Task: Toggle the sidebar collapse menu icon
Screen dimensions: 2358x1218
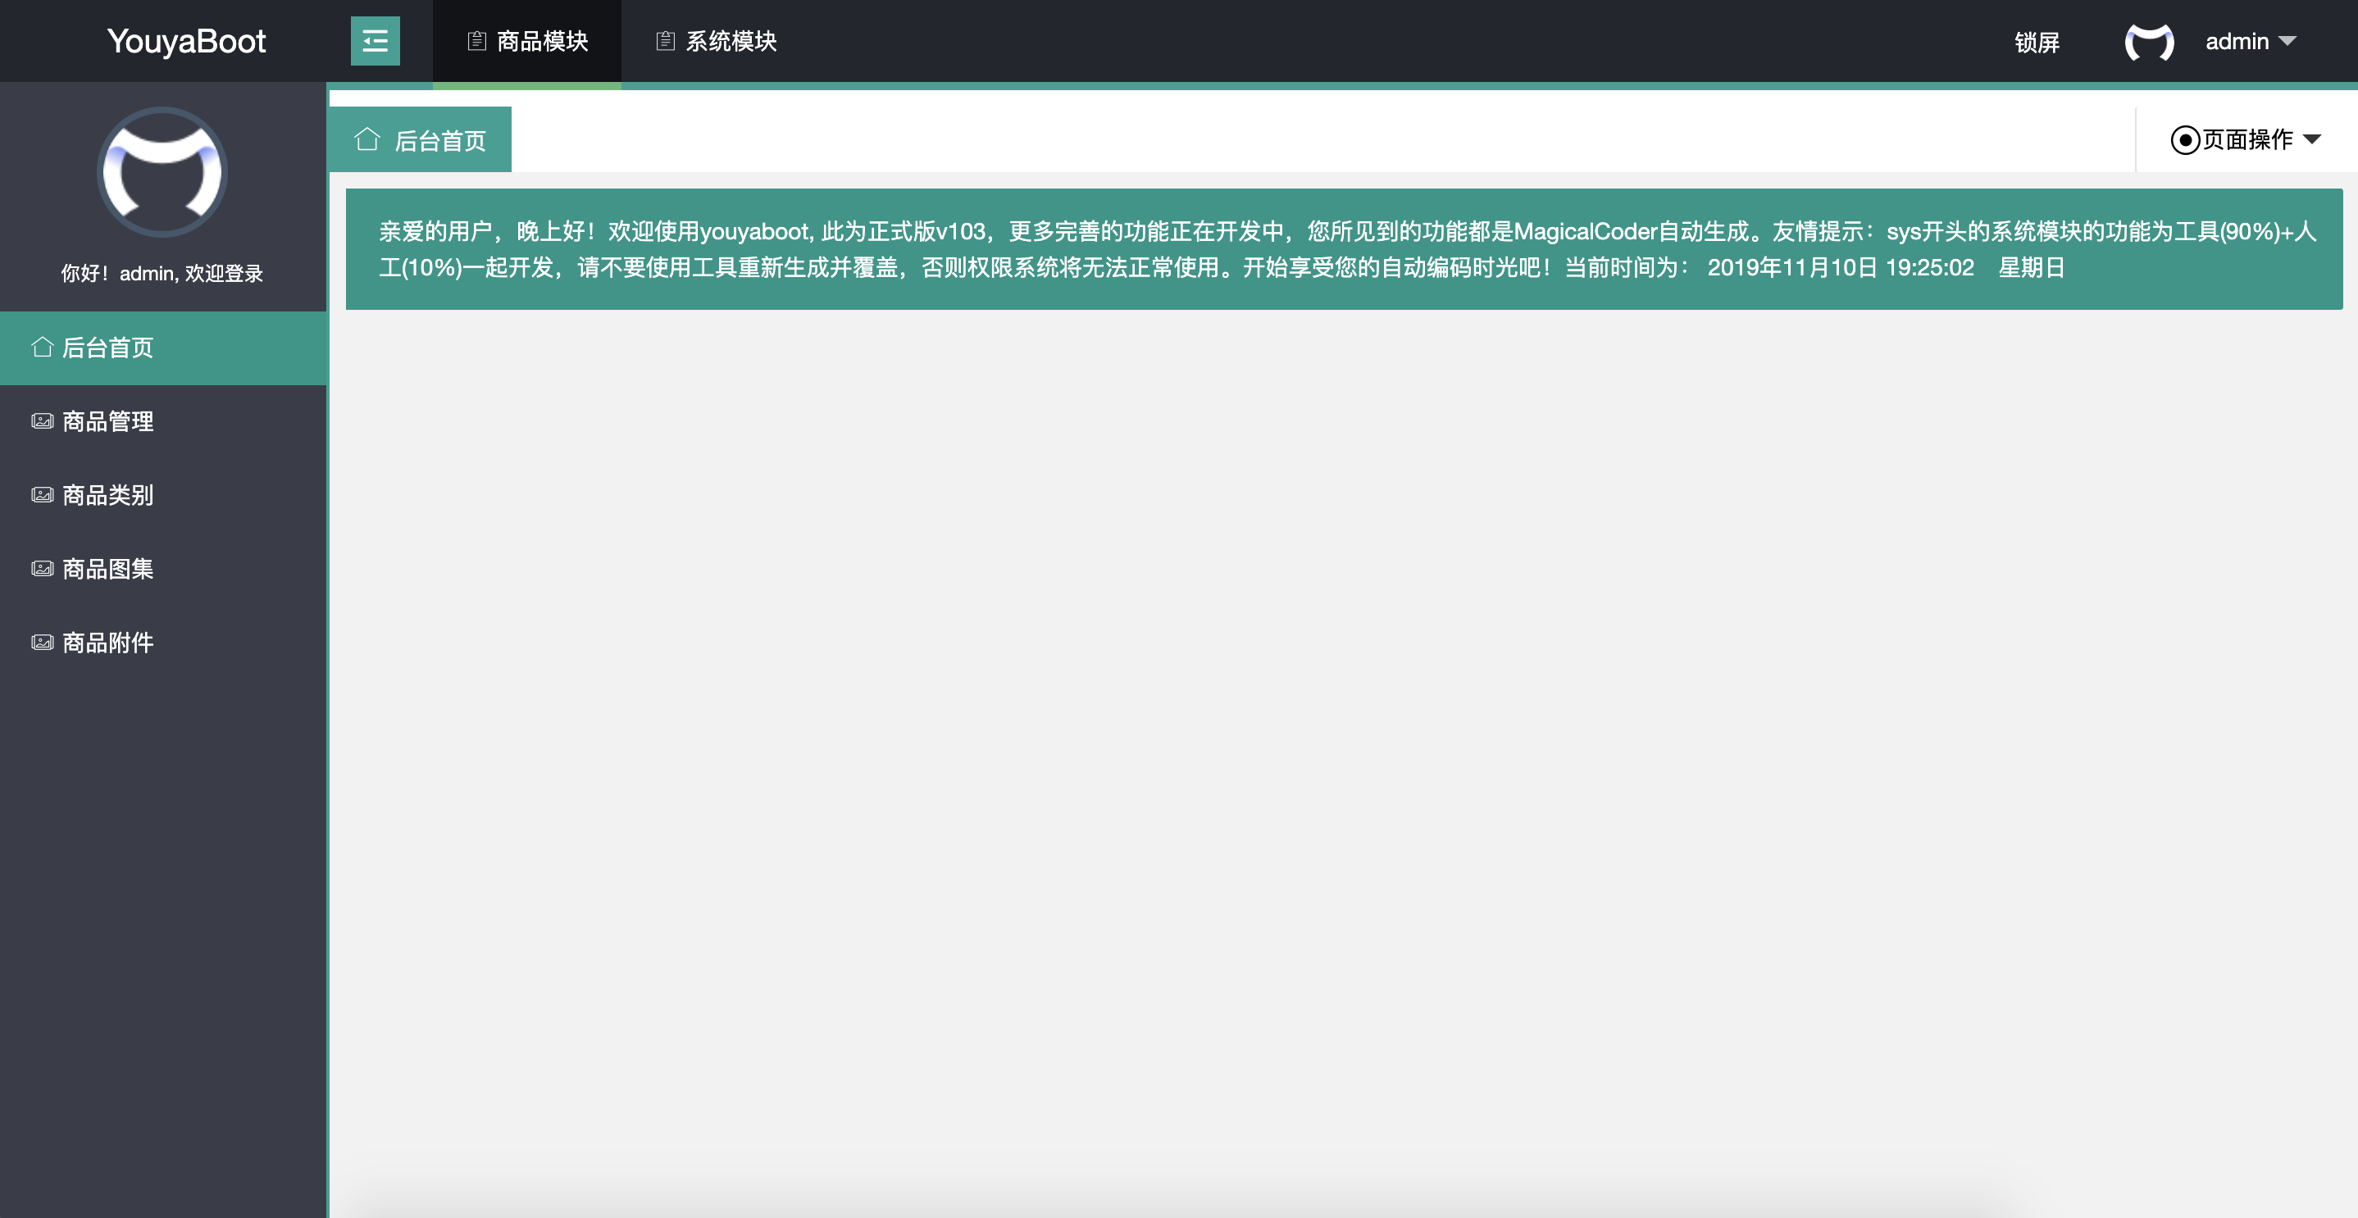Action: pos(375,41)
